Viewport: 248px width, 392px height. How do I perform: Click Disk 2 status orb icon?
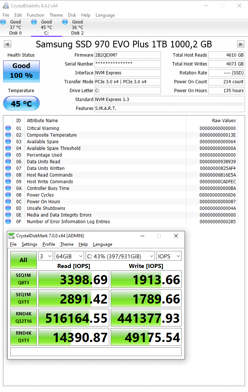pos(65,22)
